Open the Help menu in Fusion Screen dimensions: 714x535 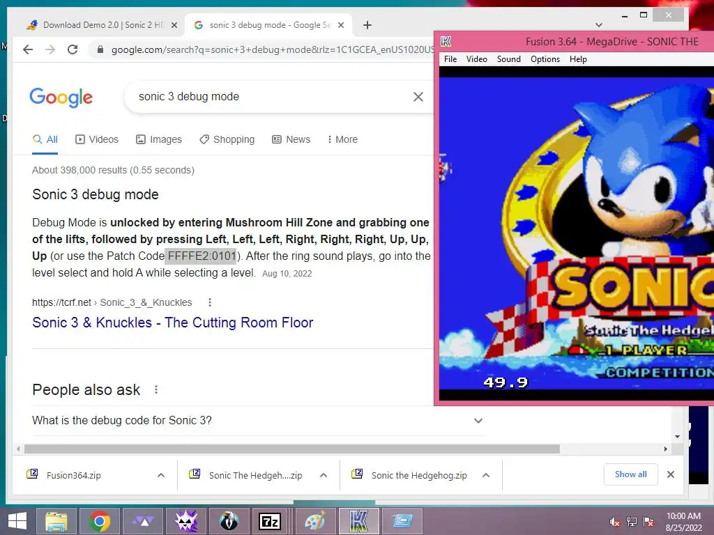tap(578, 59)
